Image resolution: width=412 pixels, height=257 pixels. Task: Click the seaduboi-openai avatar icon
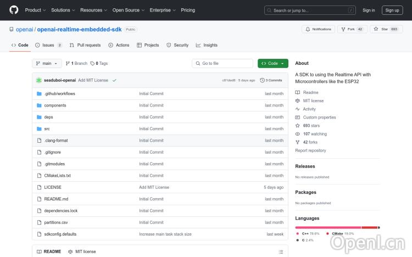coord(39,80)
